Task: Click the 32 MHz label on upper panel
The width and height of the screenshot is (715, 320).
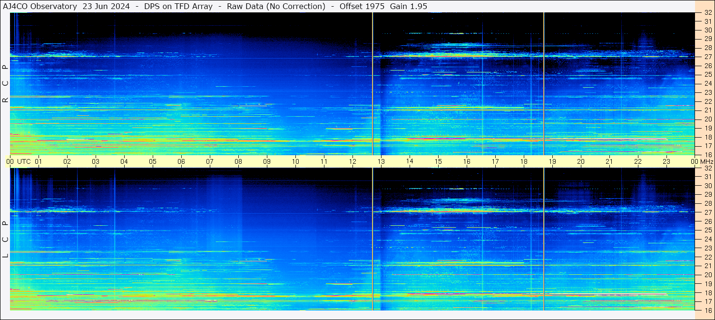Action: pos(707,13)
